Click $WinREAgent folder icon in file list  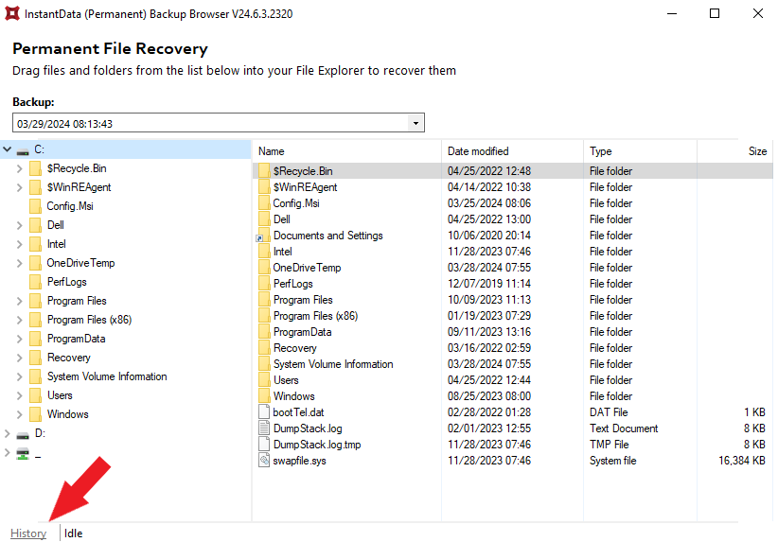point(264,187)
